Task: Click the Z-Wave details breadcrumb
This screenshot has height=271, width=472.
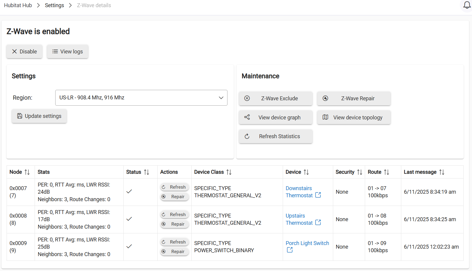Action: tap(94, 5)
